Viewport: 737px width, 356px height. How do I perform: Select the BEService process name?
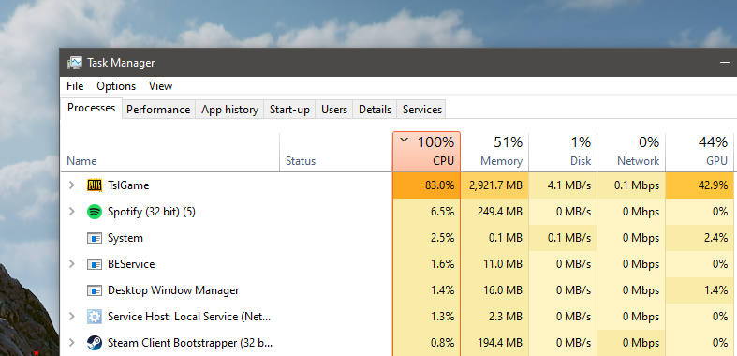(x=131, y=264)
